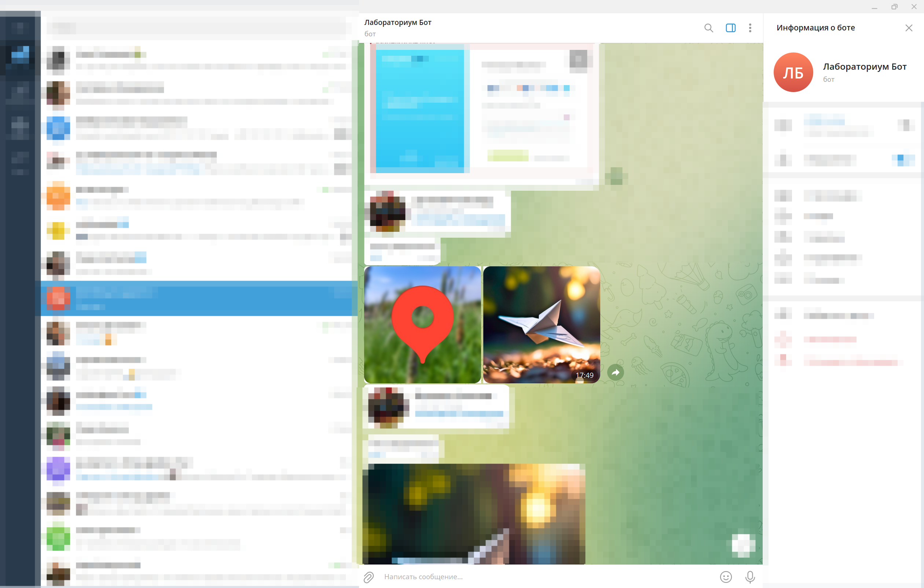Click the Лабораториум Бот name in info panel

(x=864, y=67)
